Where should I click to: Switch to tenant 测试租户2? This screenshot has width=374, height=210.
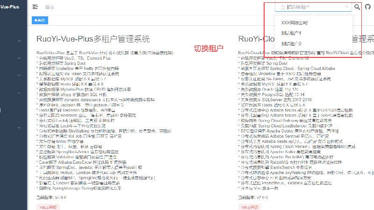pyautogui.click(x=313, y=43)
